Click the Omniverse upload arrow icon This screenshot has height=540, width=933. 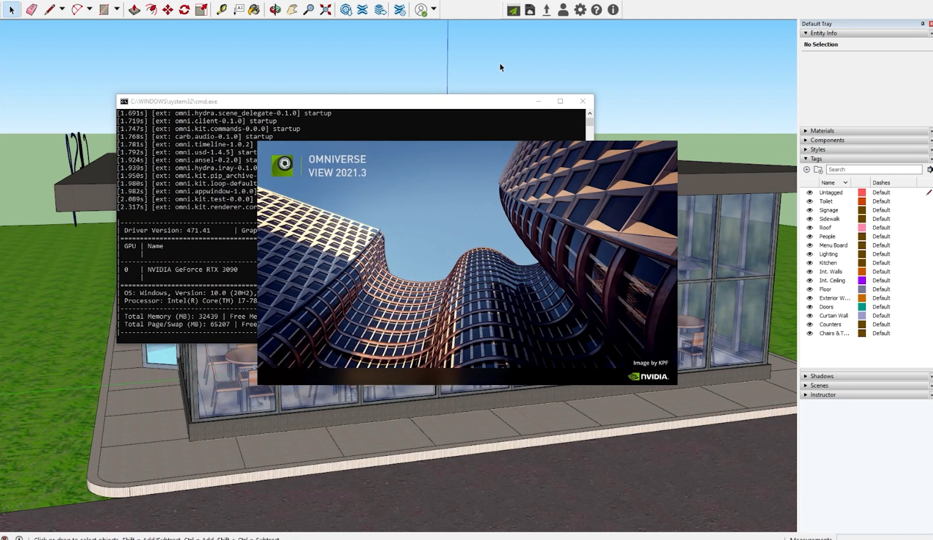click(546, 10)
